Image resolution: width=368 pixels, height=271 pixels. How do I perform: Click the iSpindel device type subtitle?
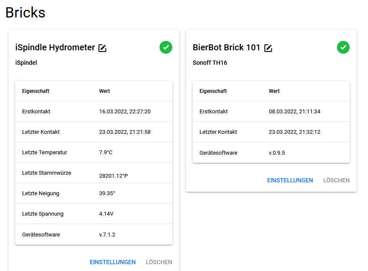pos(26,63)
